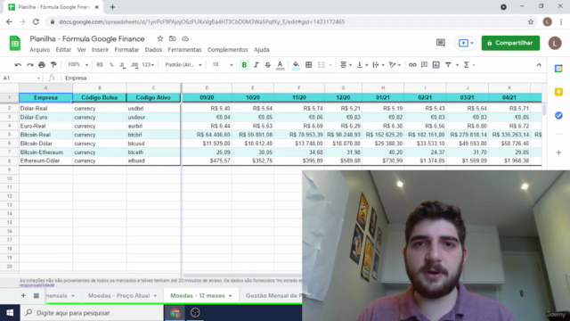Open the all sheets list
570x321 pixels.
(x=36, y=295)
